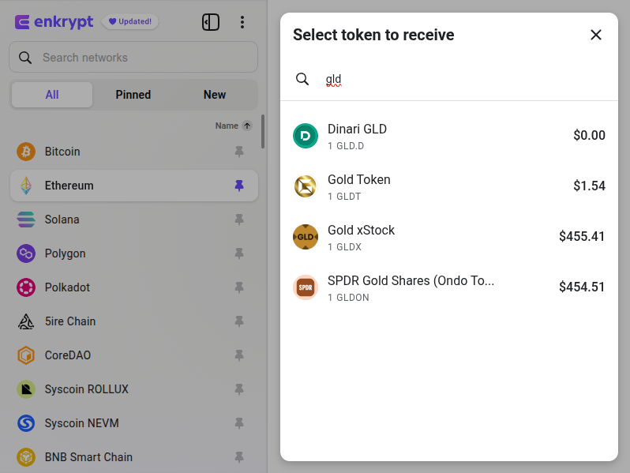Toggle Name sort order arrow
Image resolution: width=630 pixels, height=473 pixels.
click(x=247, y=126)
